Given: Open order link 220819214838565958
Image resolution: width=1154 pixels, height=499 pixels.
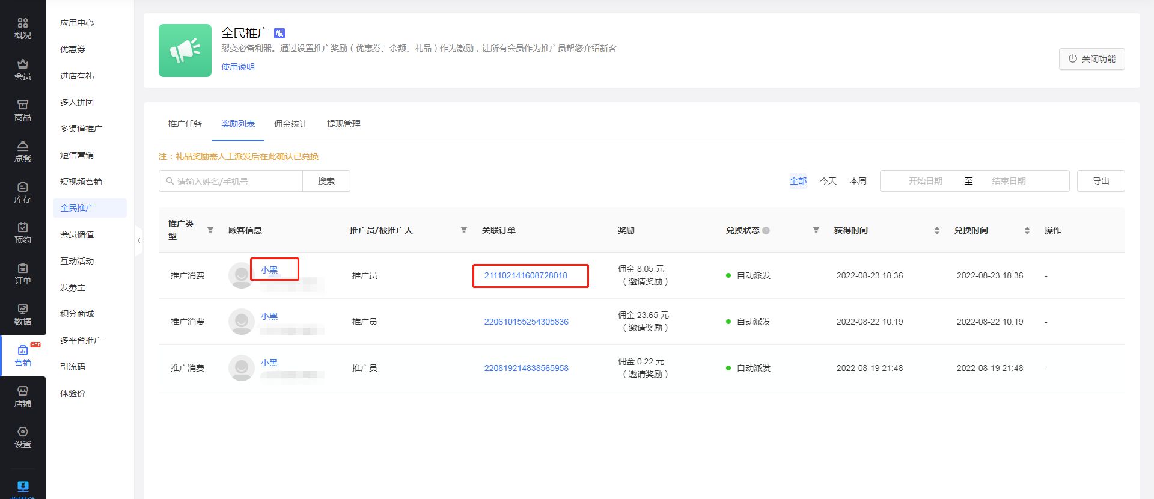Looking at the screenshot, I should (x=527, y=368).
